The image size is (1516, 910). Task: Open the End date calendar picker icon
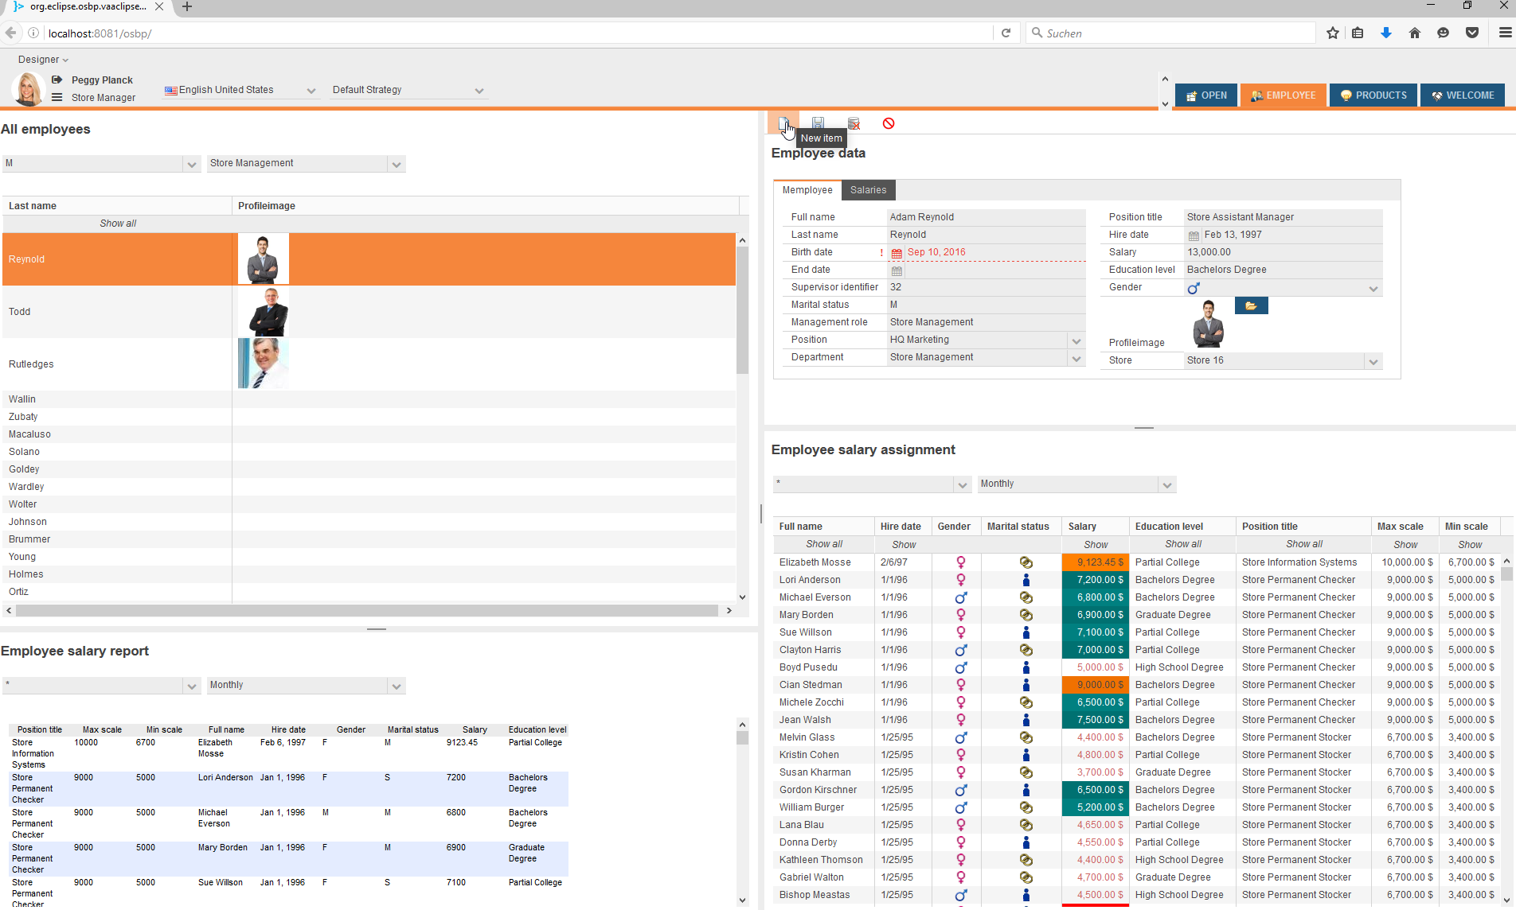click(897, 270)
